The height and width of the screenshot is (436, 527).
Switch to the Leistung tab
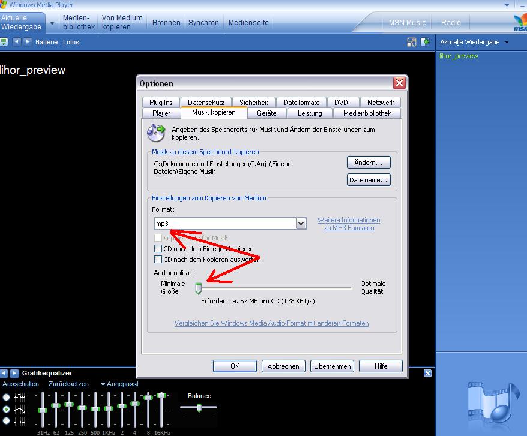click(x=310, y=113)
